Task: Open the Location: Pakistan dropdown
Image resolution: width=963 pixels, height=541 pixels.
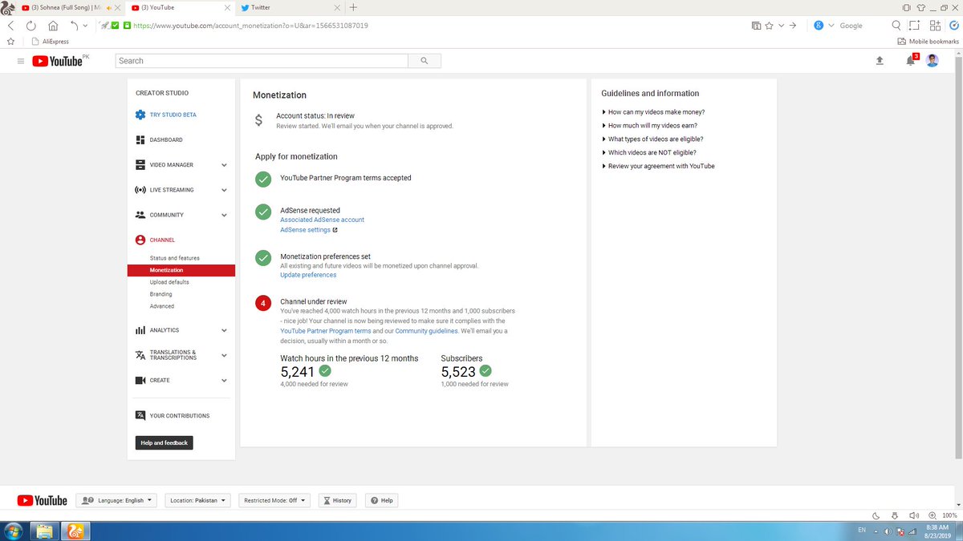Action: [197, 500]
